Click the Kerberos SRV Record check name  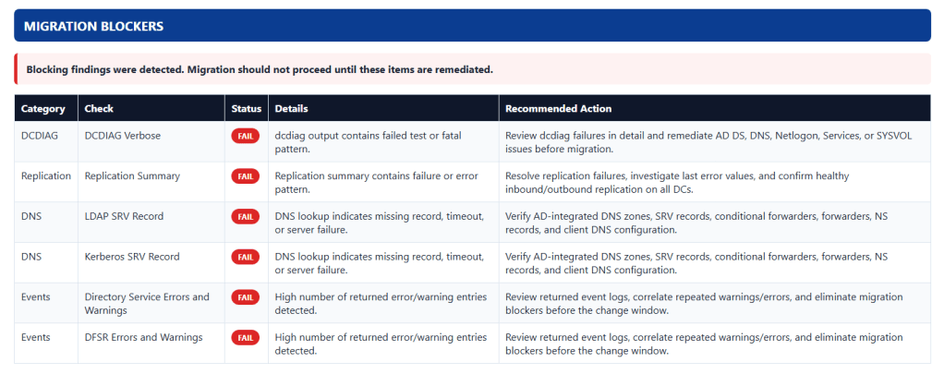tap(131, 257)
